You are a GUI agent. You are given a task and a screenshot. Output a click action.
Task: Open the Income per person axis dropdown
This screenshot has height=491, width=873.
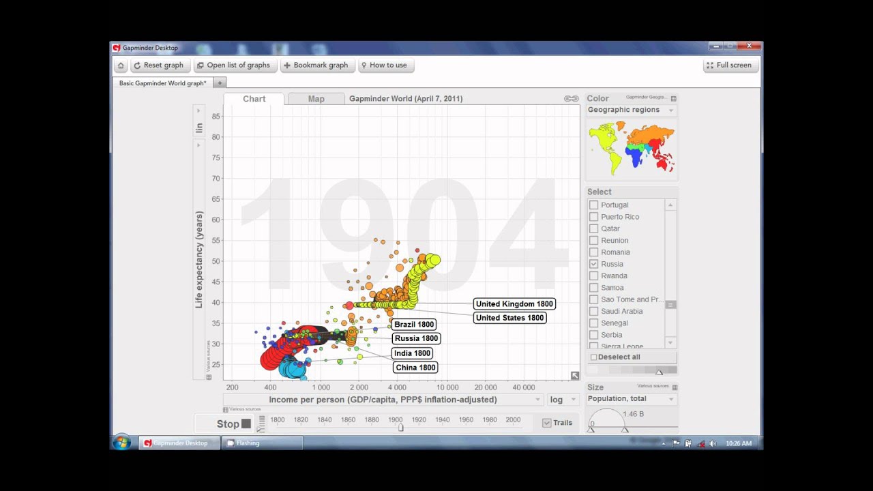pos(383,400)
